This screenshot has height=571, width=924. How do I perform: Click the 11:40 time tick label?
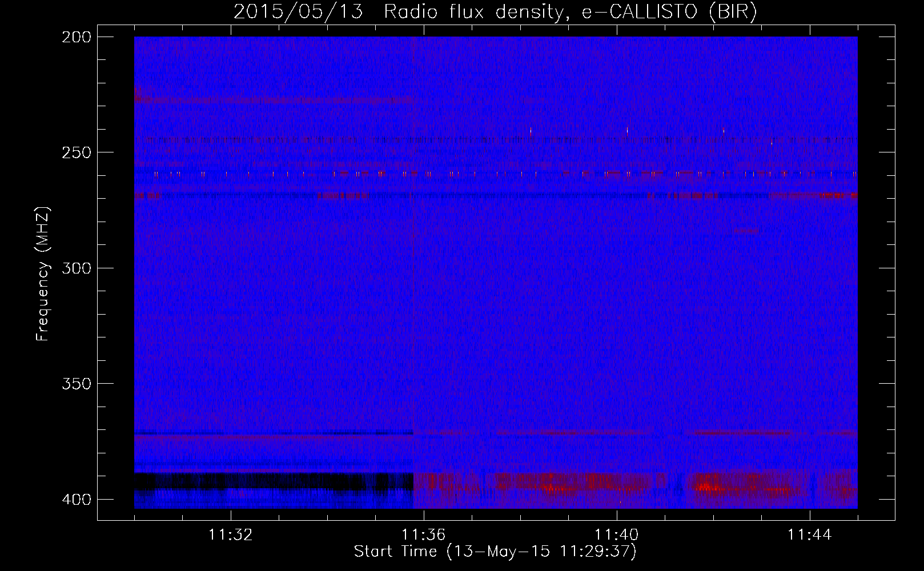pyautogui.click(x=617, y=534)
